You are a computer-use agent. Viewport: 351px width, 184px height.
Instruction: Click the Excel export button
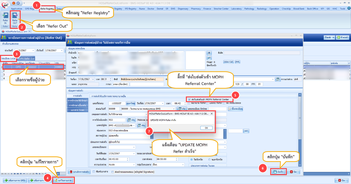343,37
